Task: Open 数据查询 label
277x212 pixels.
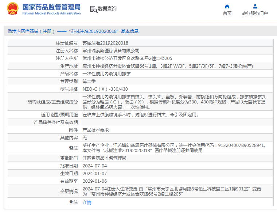Action: [x=107, y=9]
